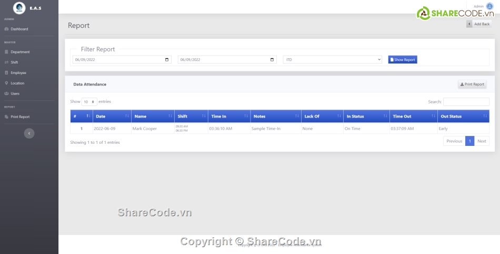Focus the Search input field
Image resolution: width=500 pixels, height=254 pixels.
466,102
